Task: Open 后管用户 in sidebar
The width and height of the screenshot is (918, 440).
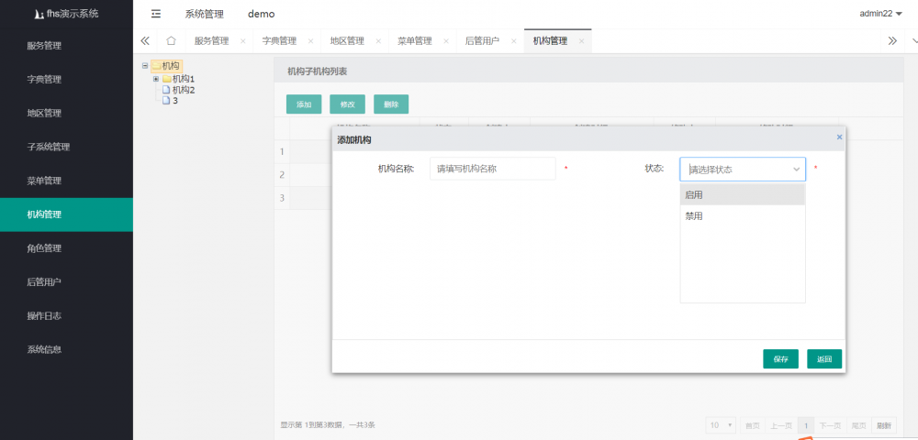Action: pos(66,282)
